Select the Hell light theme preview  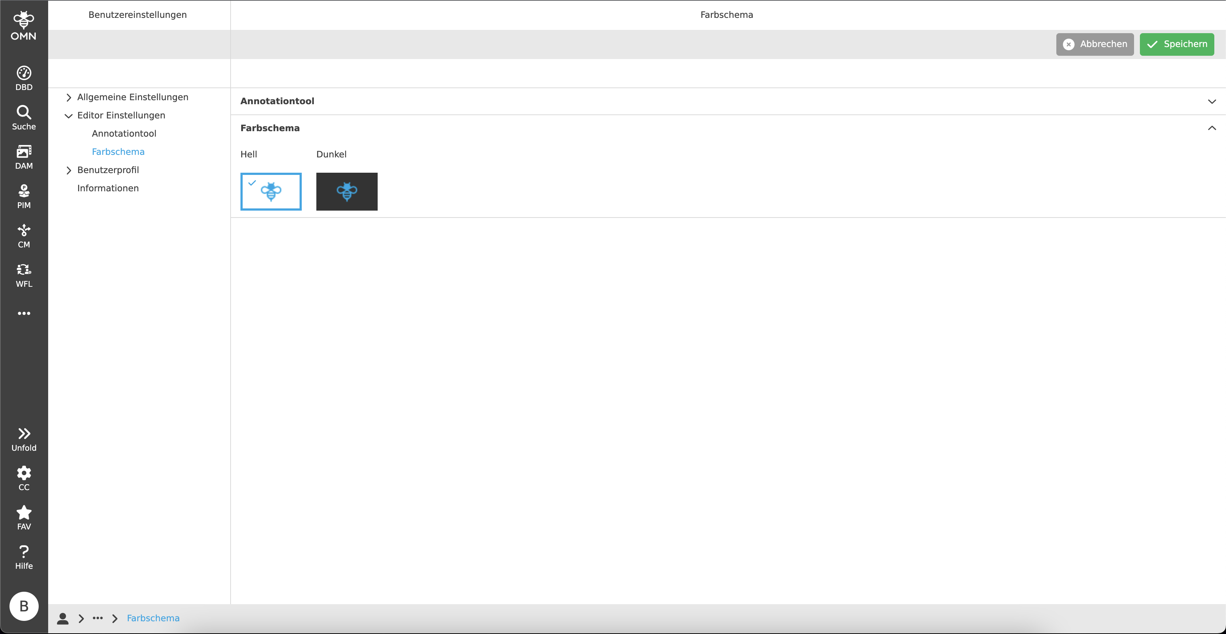coord(270,192)
